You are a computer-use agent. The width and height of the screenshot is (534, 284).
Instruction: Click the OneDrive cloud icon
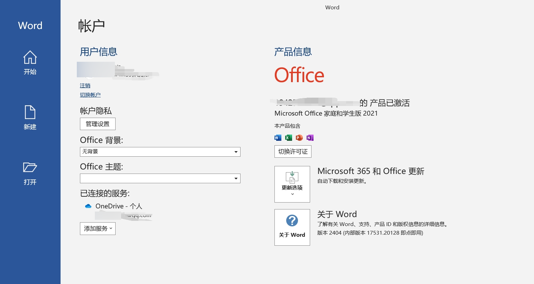[x=88, y=206]
